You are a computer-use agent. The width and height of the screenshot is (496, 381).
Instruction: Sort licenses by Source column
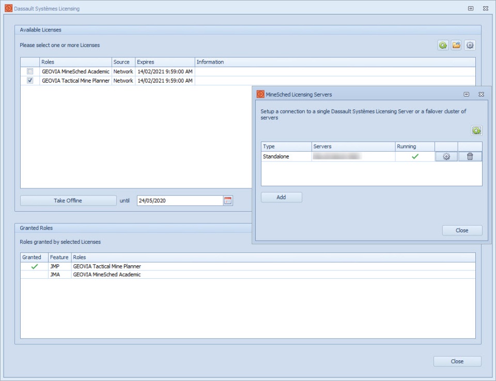(x=123, y=62)
